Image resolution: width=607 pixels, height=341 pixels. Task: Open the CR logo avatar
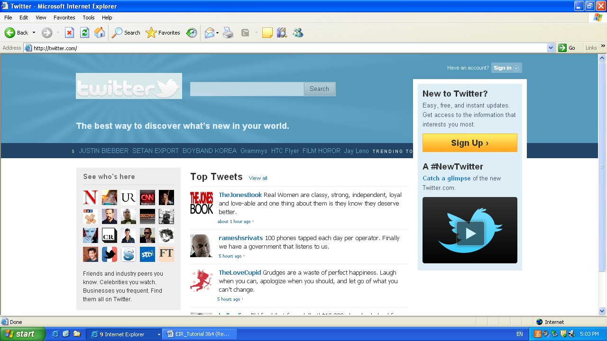click(x=110, y=235)
